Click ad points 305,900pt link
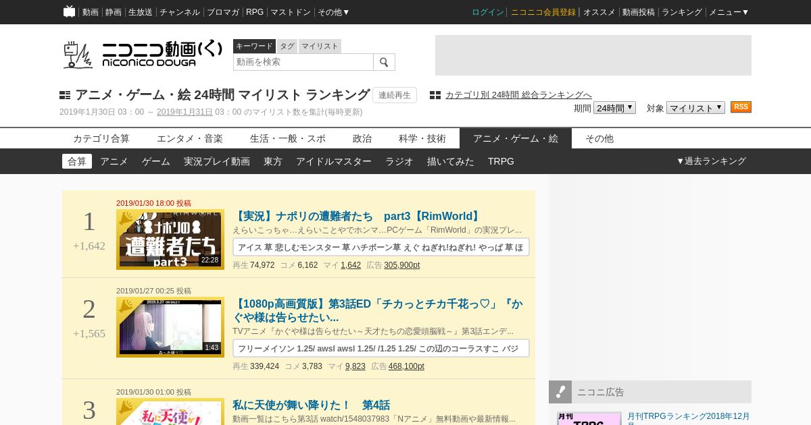Viewport: 811px width, 425px height. 401,265
